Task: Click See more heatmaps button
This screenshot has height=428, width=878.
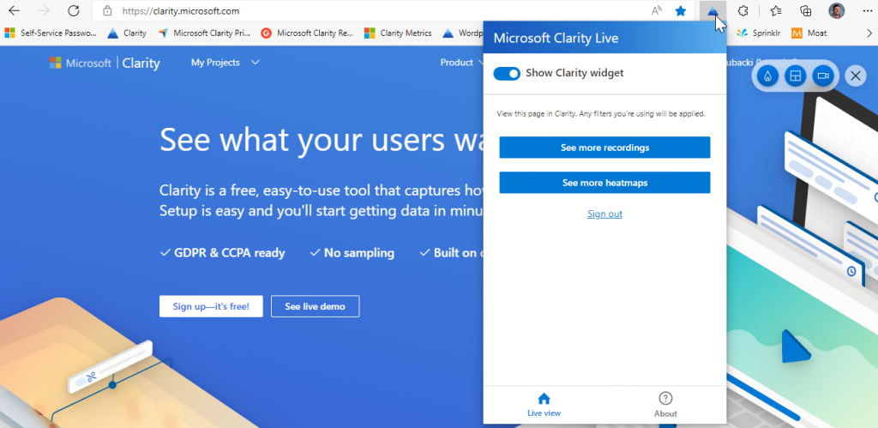Action: (x=604, y=183)
